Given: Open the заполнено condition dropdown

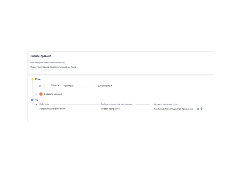Looking at the screenshot, I should tap(105, 86).
